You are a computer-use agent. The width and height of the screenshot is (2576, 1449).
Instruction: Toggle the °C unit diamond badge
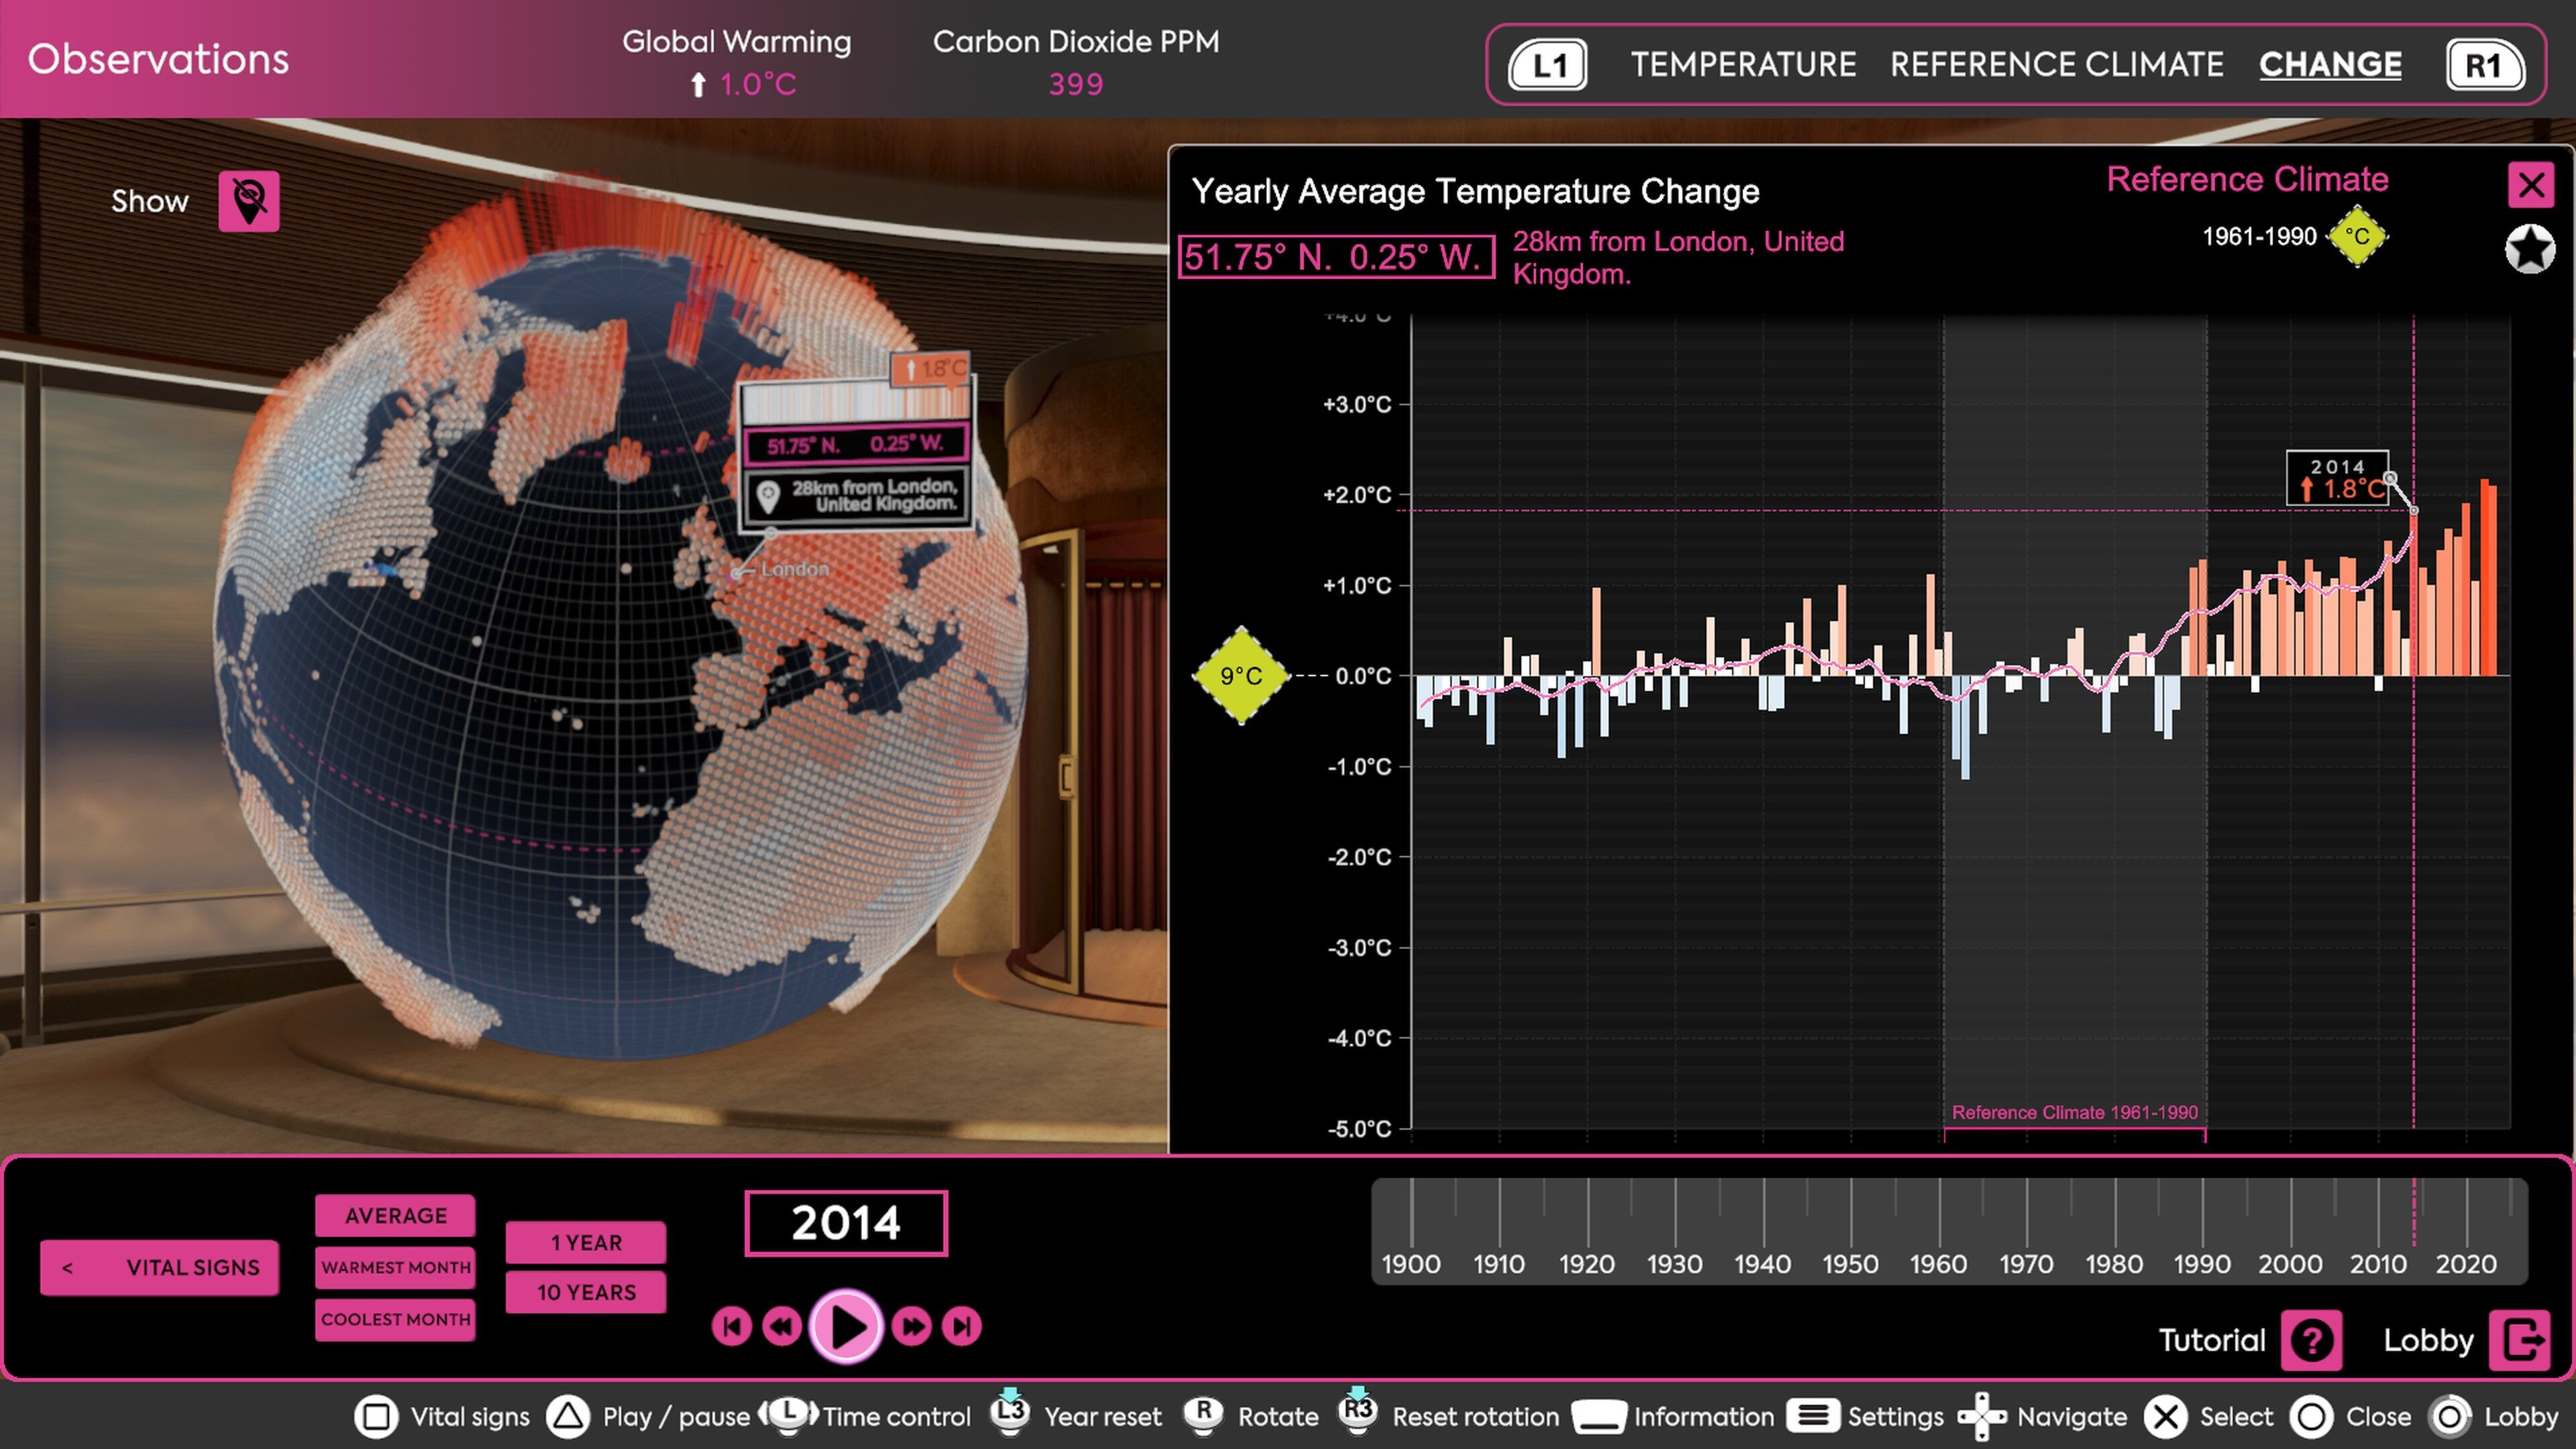[2357, 237]
